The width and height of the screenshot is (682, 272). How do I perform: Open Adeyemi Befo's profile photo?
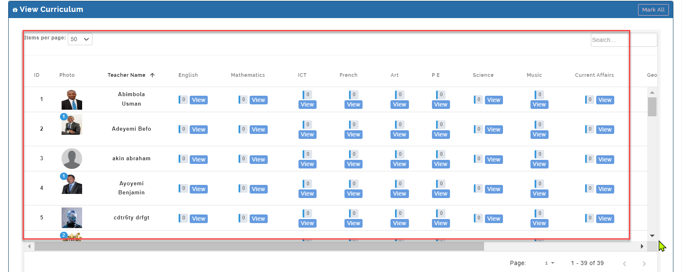tap(72, 125)
